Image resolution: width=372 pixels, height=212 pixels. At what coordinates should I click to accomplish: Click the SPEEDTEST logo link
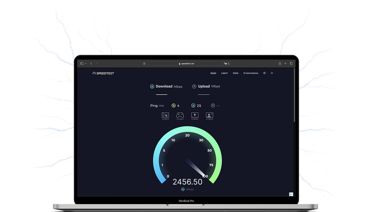pyautogui.click(x=103, y=73)
